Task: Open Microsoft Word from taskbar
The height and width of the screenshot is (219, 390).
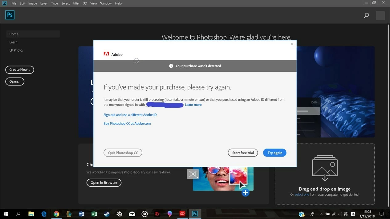Action: [82, 214]
